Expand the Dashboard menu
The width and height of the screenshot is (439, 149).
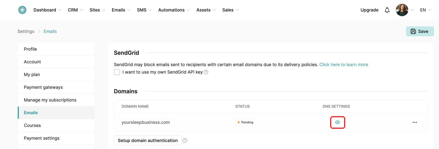[x=47, y=10]
